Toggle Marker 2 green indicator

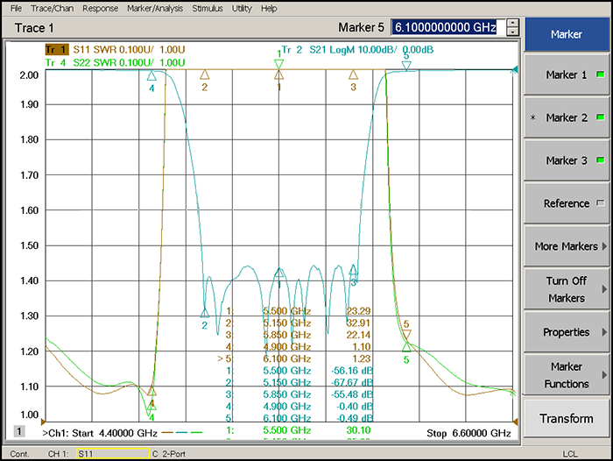pyautogui.click(x=601, y=117)
